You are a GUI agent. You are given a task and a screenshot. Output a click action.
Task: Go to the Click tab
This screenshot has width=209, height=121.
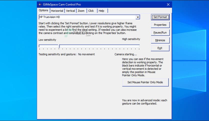(91, 11)
